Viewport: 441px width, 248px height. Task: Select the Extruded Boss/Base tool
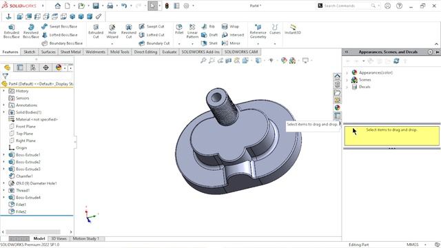pyautogui.click(x=11, y=31)
